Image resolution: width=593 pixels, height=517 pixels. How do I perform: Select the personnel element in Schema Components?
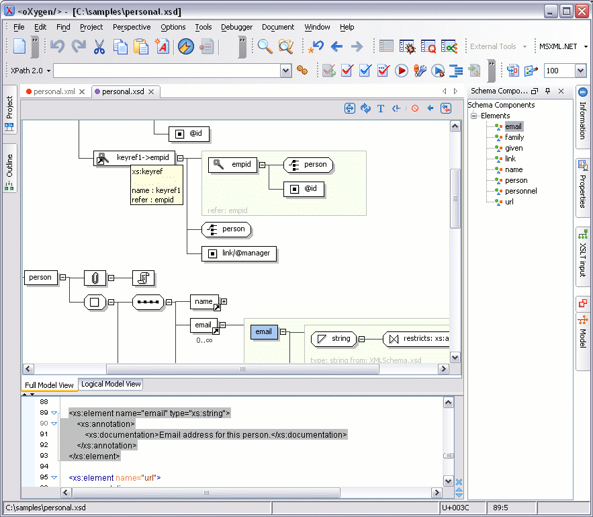coord(520,191)
